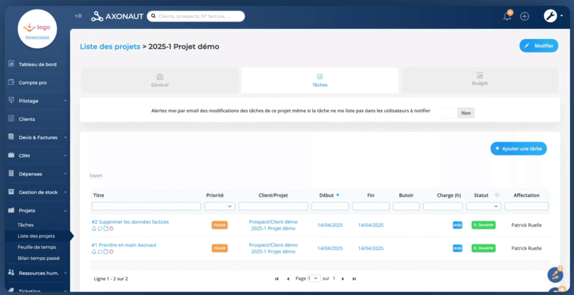Click the Charge (h) column header
Image resolution: width=574 pixels, height=295 pixels.
tap(449, 195)
